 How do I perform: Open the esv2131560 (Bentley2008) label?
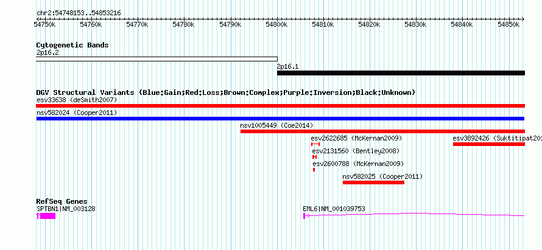pos(356,151)
